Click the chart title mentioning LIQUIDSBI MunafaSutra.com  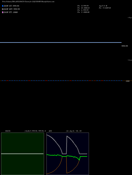pyautogui.click(x=28, y=2)
